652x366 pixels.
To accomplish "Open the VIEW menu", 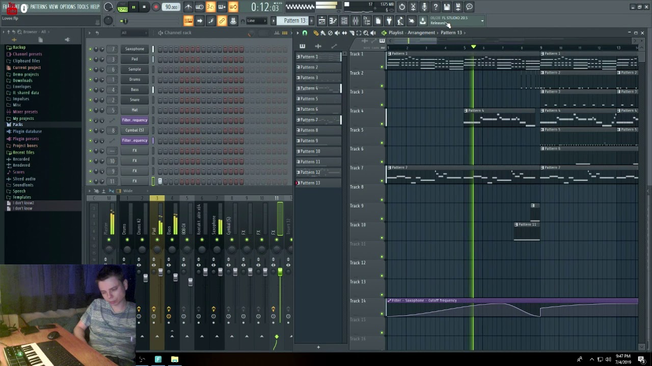I will click(x=53, y=7).
